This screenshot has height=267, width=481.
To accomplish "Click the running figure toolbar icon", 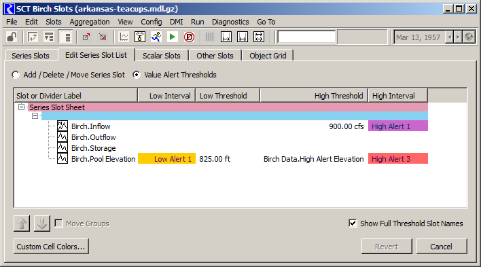I will 156,37.
